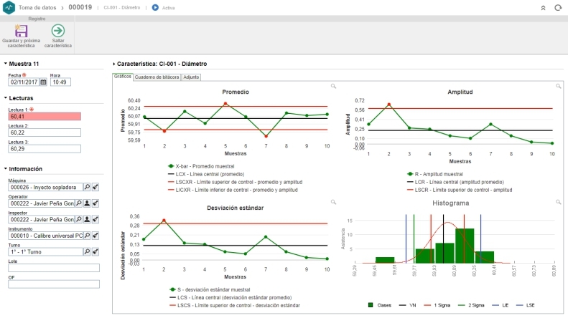Collapse the header with double-chevron icon
The width and height of the screenshot is (568, 318).
pyautogui.click(x=543, y=7)
